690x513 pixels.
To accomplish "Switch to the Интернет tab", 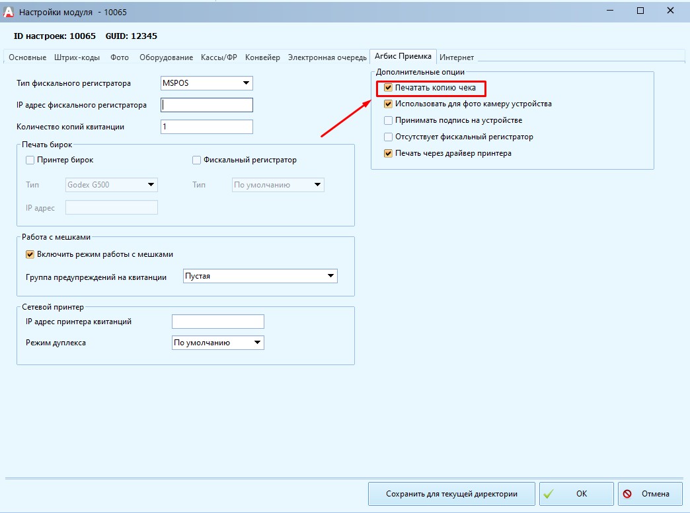I will coord(456,57).
